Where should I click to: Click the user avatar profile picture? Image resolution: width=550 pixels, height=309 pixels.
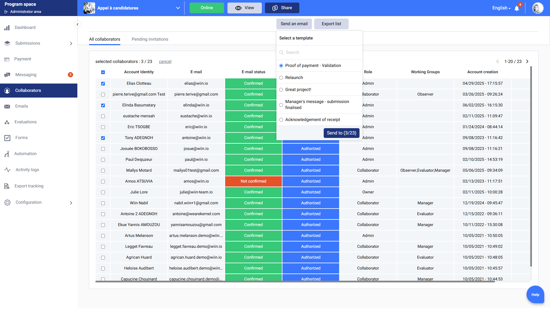(538, 8)
